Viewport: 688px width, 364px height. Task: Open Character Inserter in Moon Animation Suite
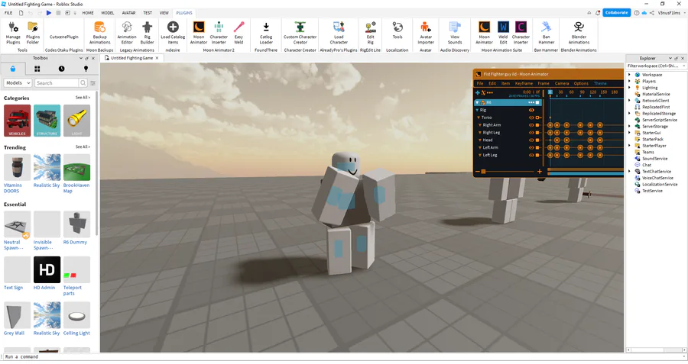(521, 33)
